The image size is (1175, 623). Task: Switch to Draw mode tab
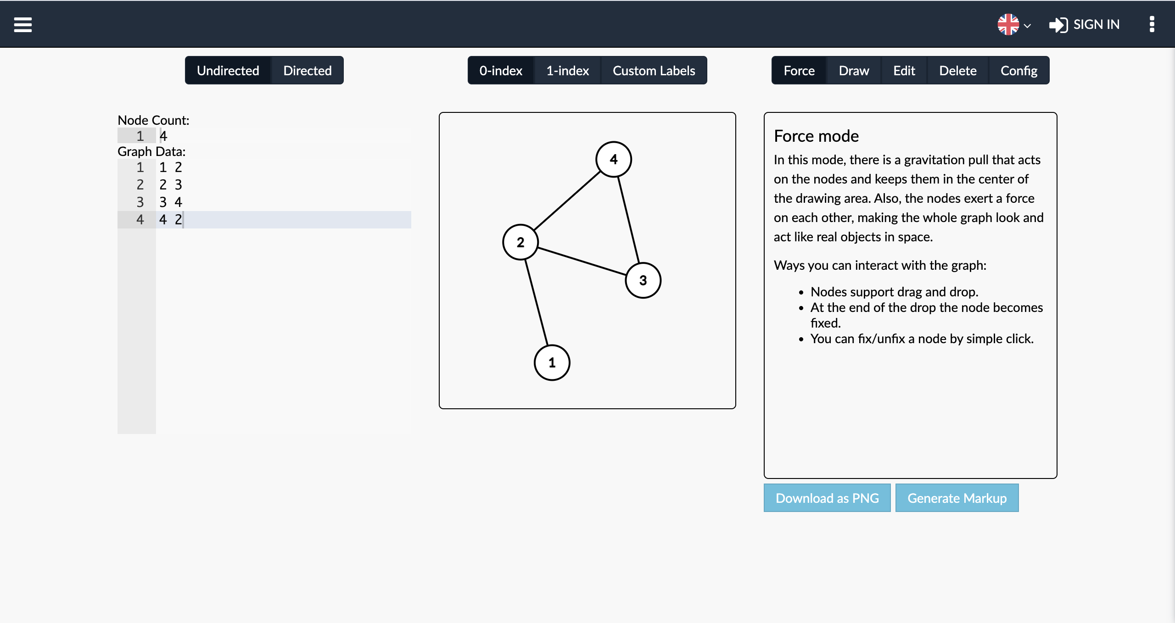[854, 71]
